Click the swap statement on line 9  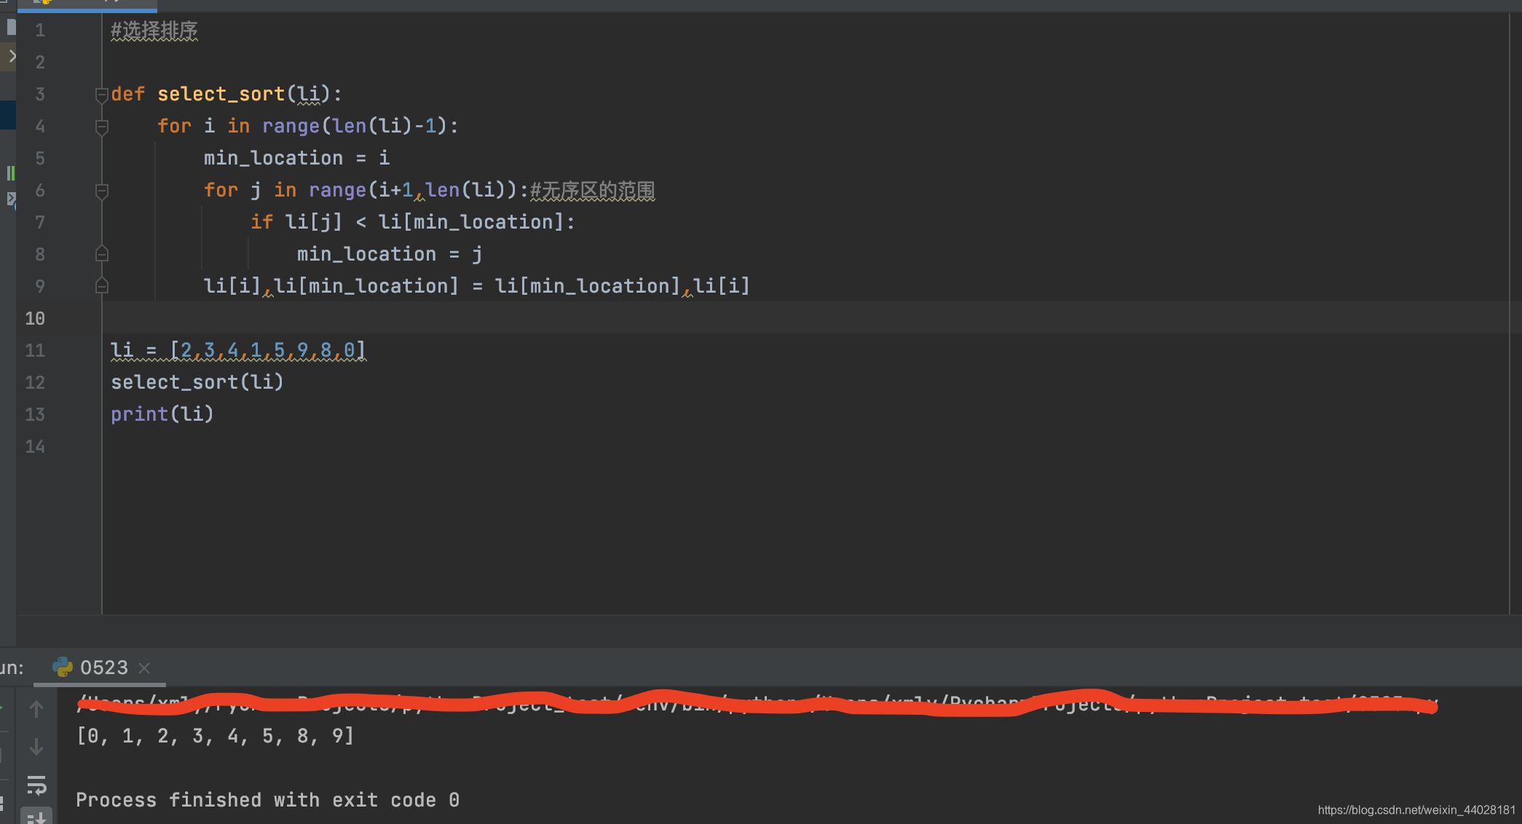pos(477,286)
